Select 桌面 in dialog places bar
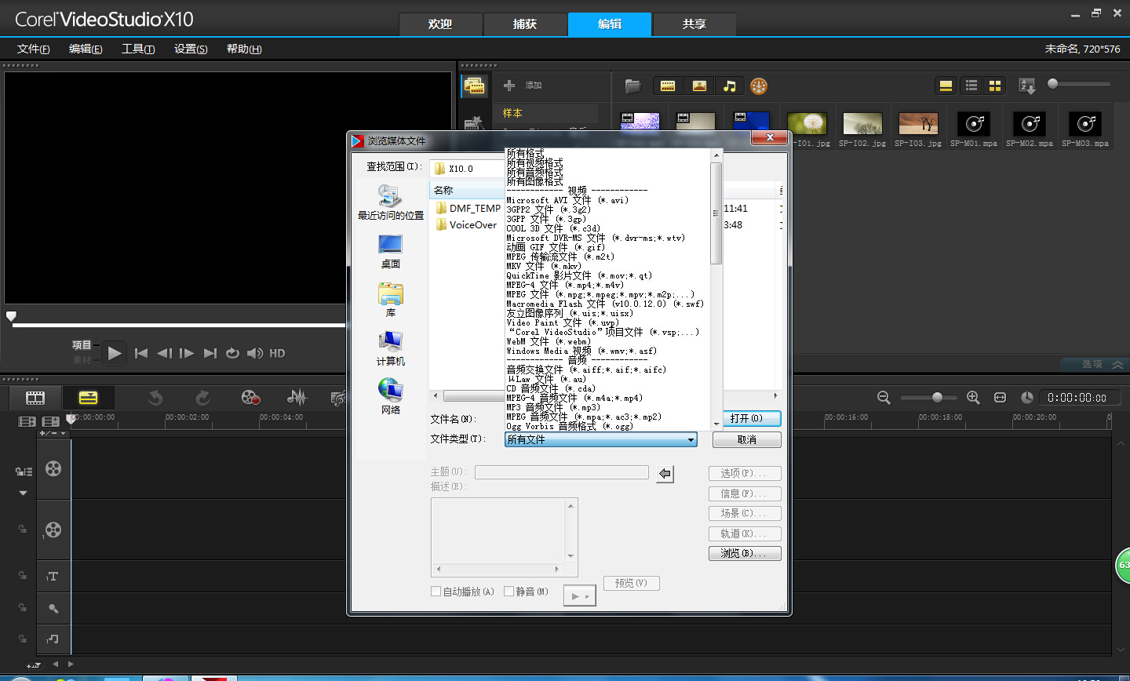The image size is (1130, 681). 390,251
